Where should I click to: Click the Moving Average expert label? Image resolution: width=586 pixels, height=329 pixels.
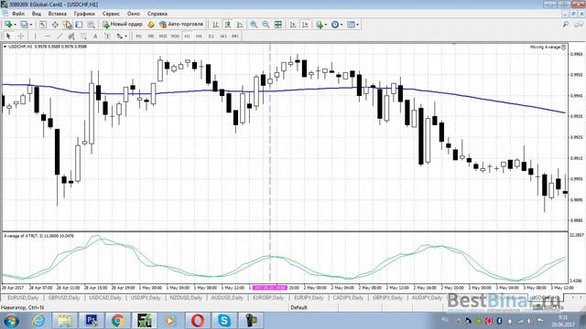click(x=546, y=47)
